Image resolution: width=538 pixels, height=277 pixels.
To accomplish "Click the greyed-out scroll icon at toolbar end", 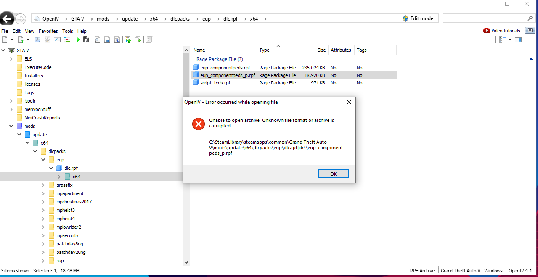I will click(149, 40).
